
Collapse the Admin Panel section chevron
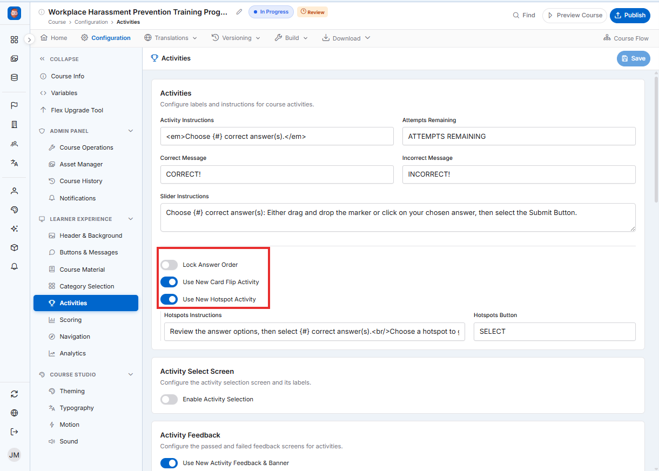[130, 131]
